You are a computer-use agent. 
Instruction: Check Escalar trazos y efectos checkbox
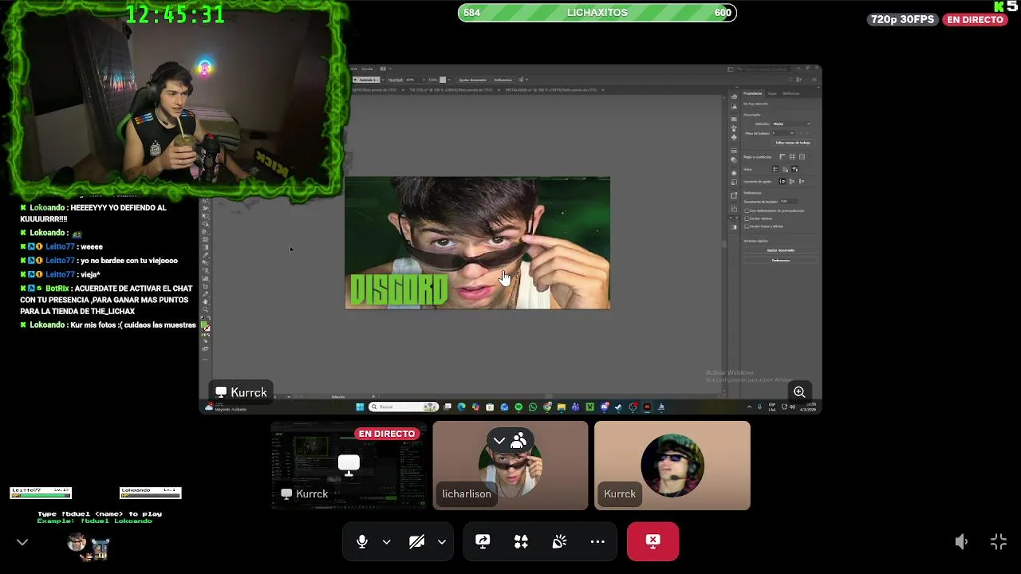click(x=747, y=226)
